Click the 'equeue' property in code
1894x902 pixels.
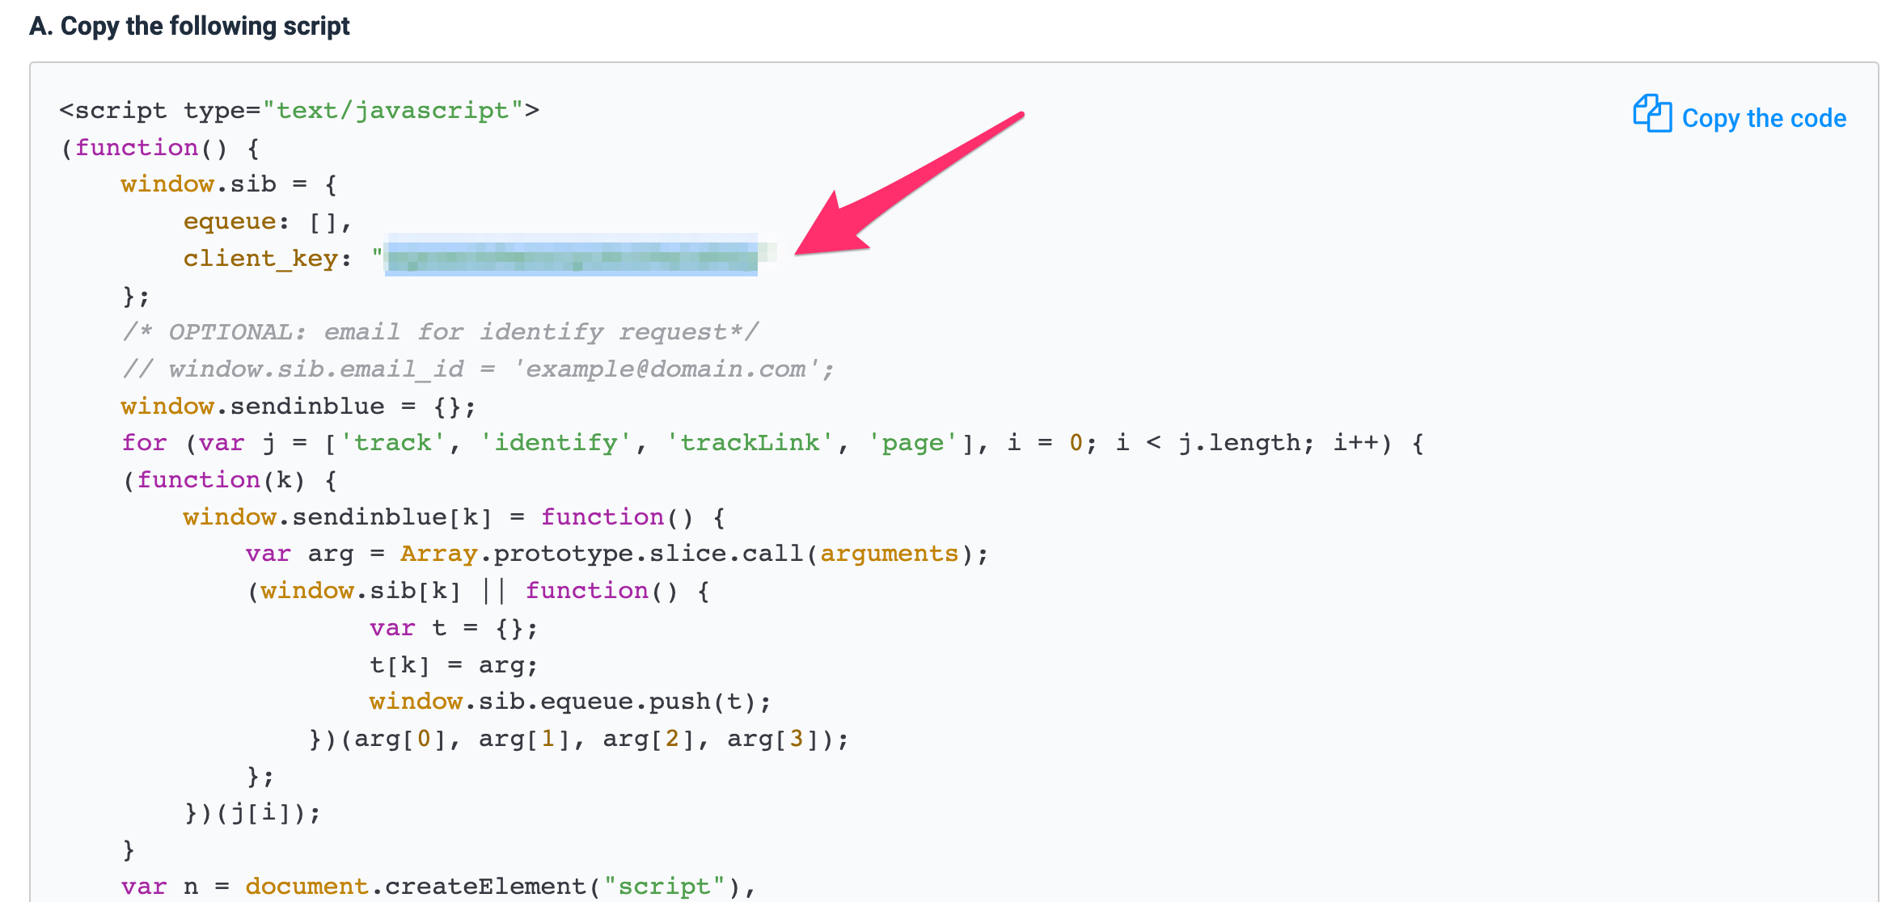pos(230,221)
